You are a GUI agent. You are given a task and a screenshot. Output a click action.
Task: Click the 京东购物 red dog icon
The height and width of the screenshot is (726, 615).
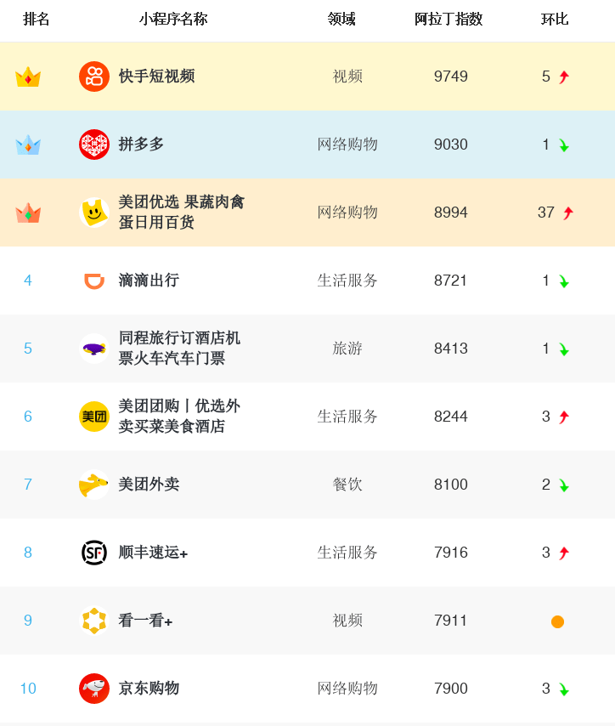point(94,689)
